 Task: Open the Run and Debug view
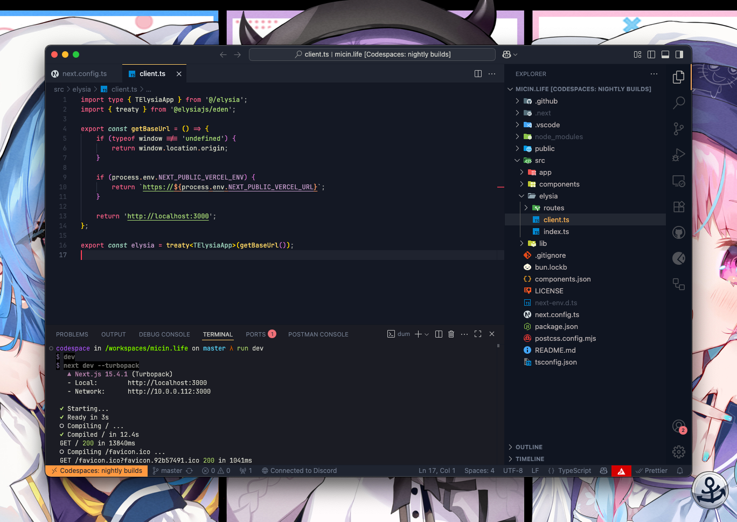(679, 155)
